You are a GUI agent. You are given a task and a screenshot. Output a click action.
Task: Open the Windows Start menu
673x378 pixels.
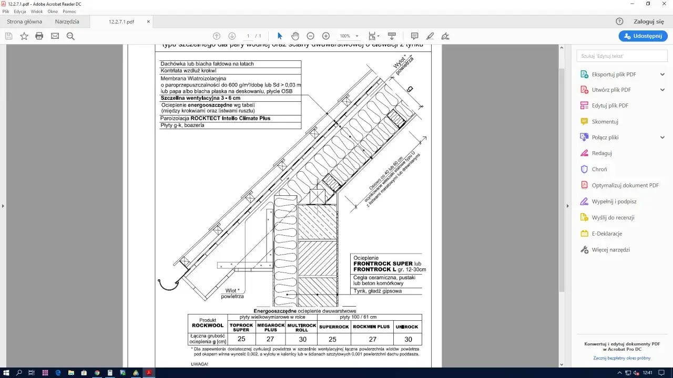6,373
